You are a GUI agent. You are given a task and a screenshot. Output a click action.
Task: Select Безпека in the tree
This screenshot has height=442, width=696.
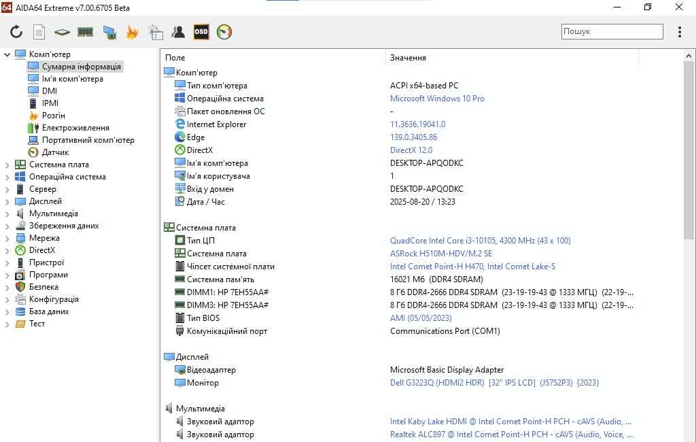coord(43,287)
